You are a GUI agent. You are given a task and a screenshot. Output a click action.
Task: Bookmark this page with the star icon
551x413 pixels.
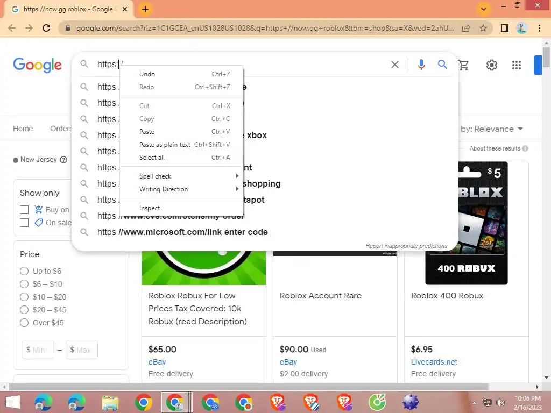tap(483, 28)
